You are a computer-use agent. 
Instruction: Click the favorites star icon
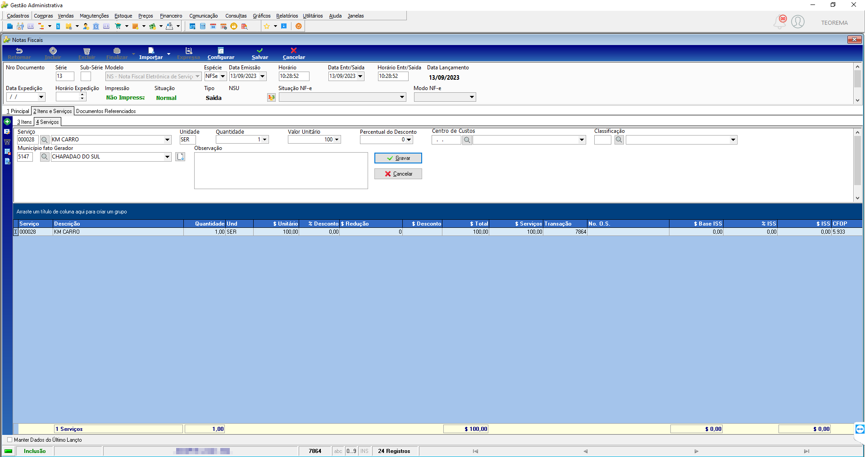click(267, 26)
